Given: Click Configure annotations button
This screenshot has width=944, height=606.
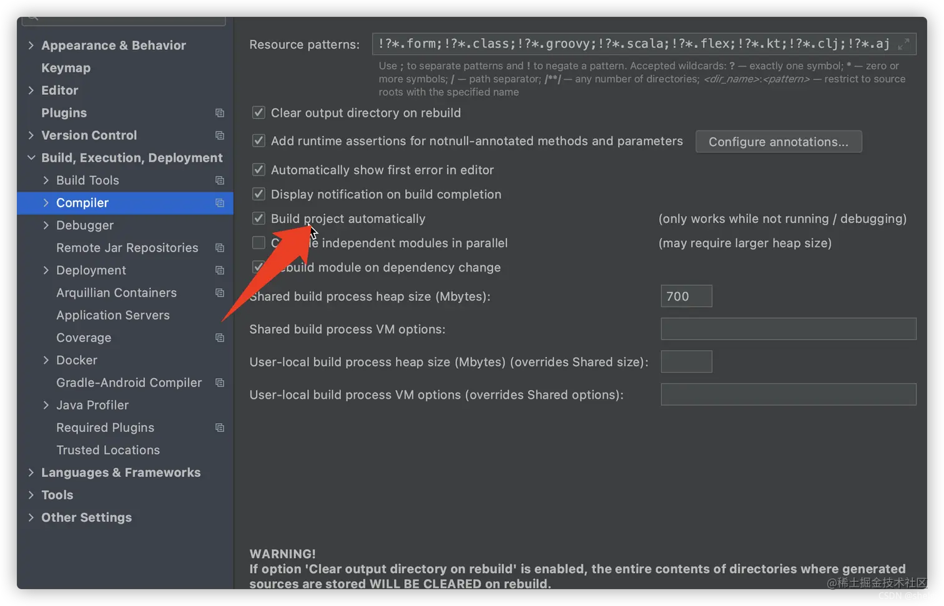Looking at the screenshot, I should click(779, 142).
